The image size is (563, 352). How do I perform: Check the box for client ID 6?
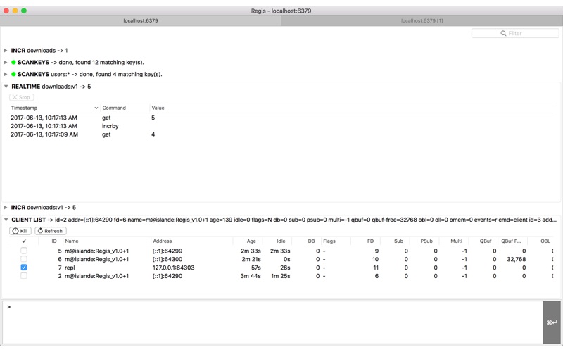(x=24, y=259)
